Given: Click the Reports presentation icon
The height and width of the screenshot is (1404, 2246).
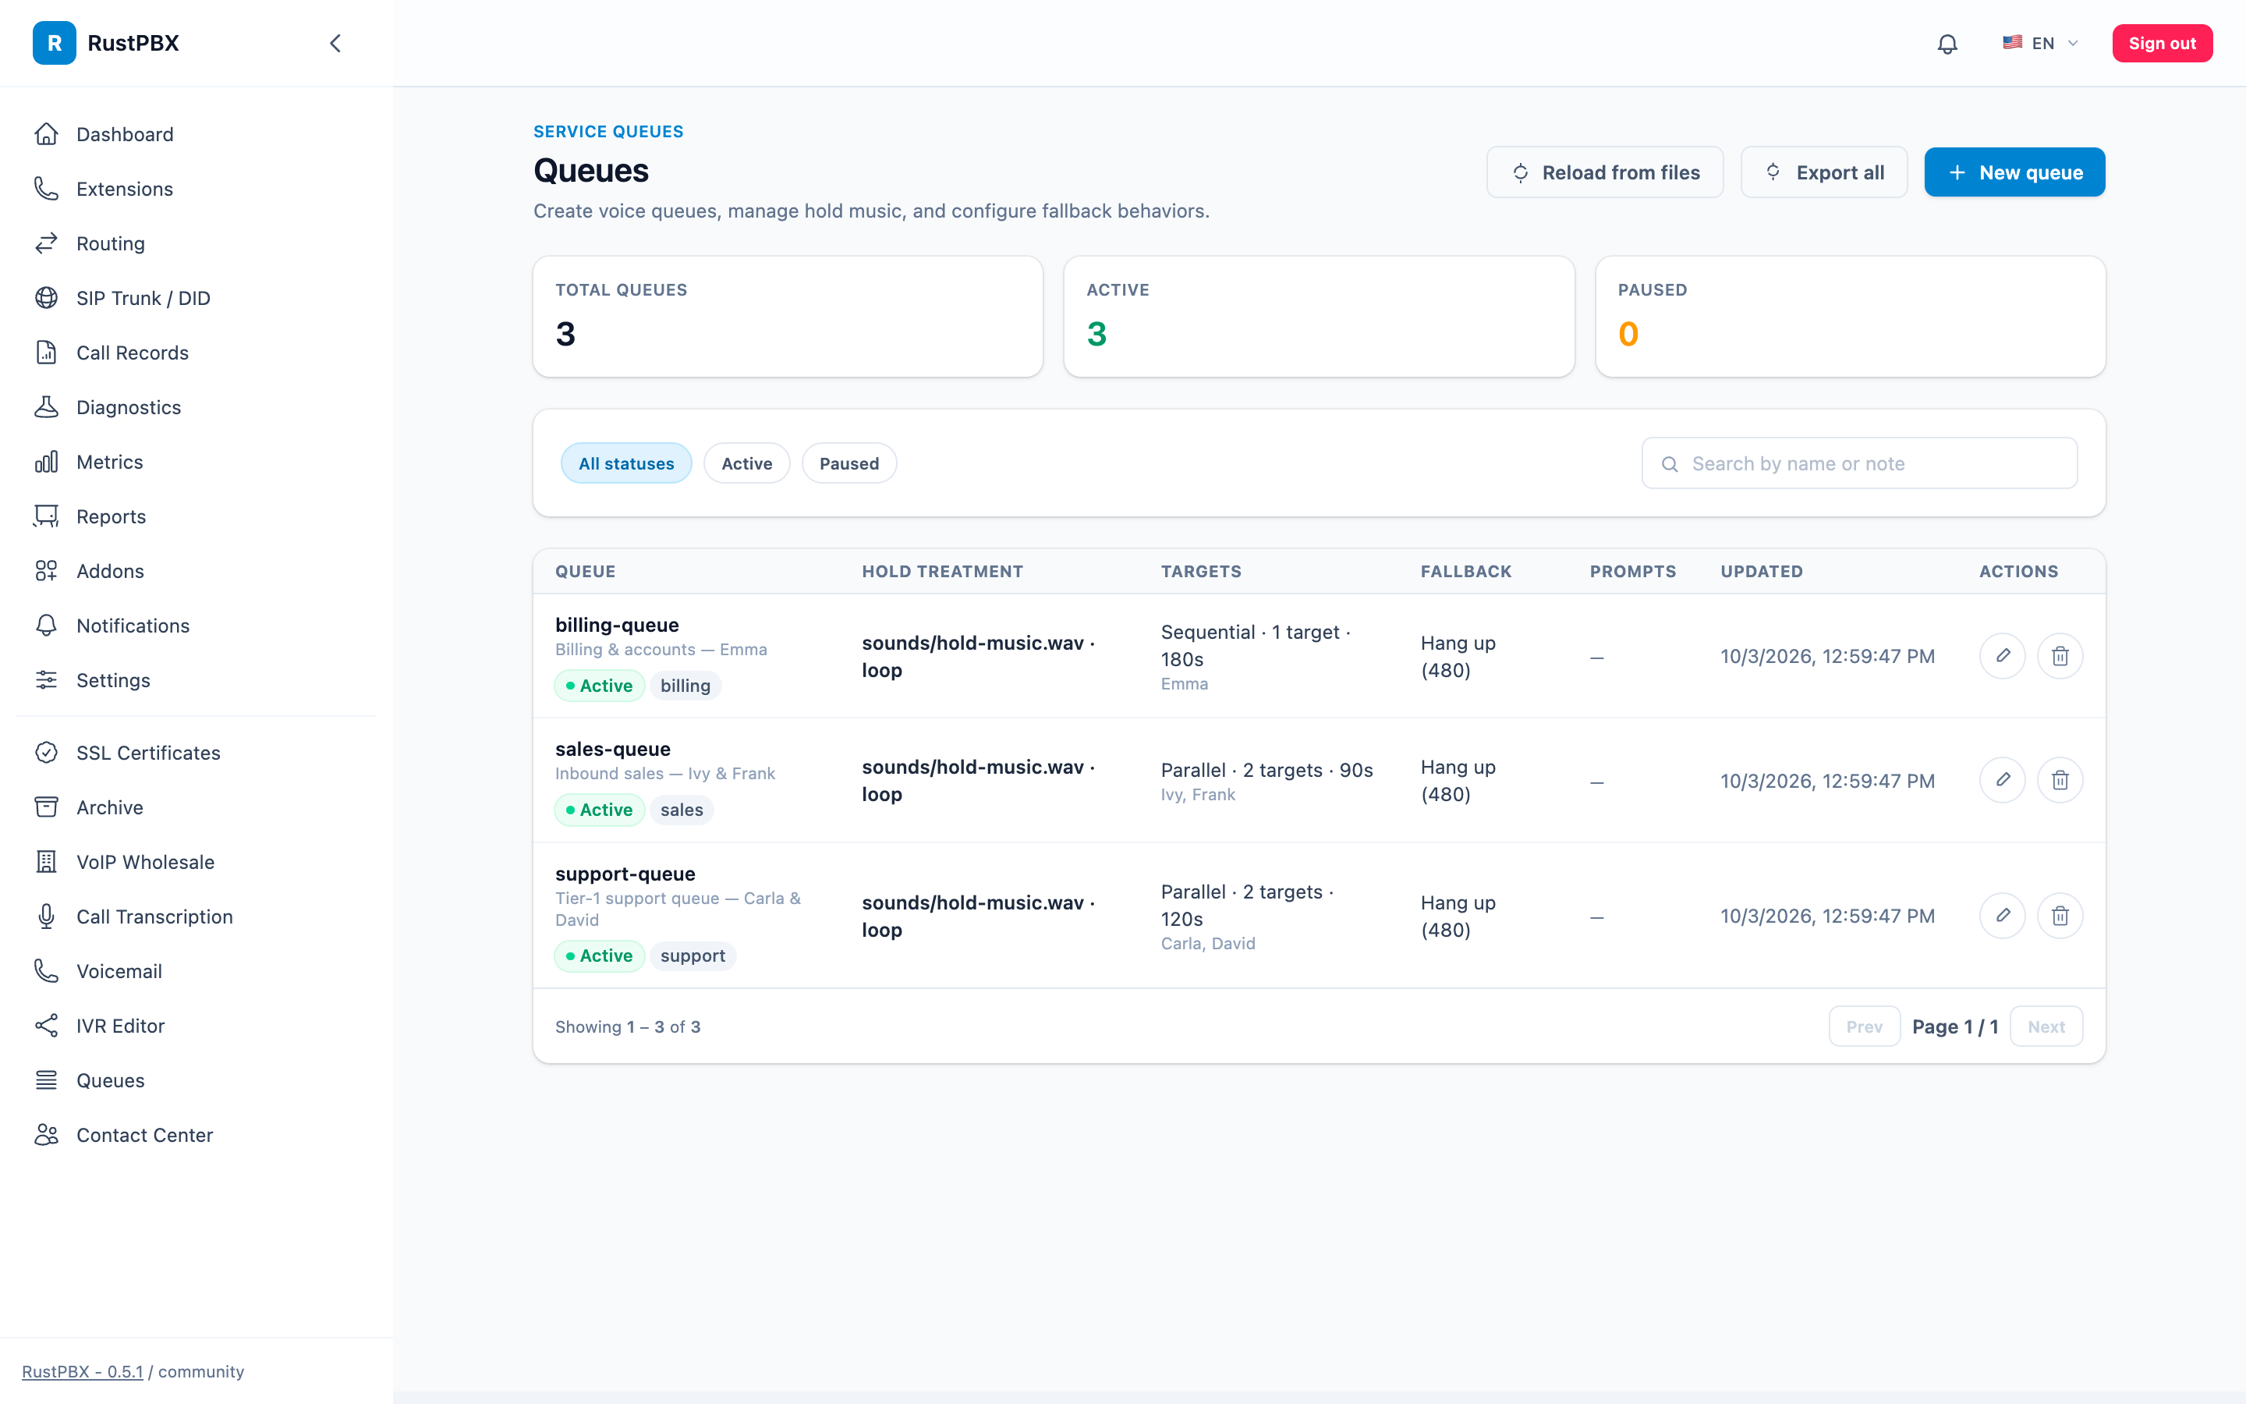Looking at the screenshot, I should pyautogui.click(x=47, y=516).
